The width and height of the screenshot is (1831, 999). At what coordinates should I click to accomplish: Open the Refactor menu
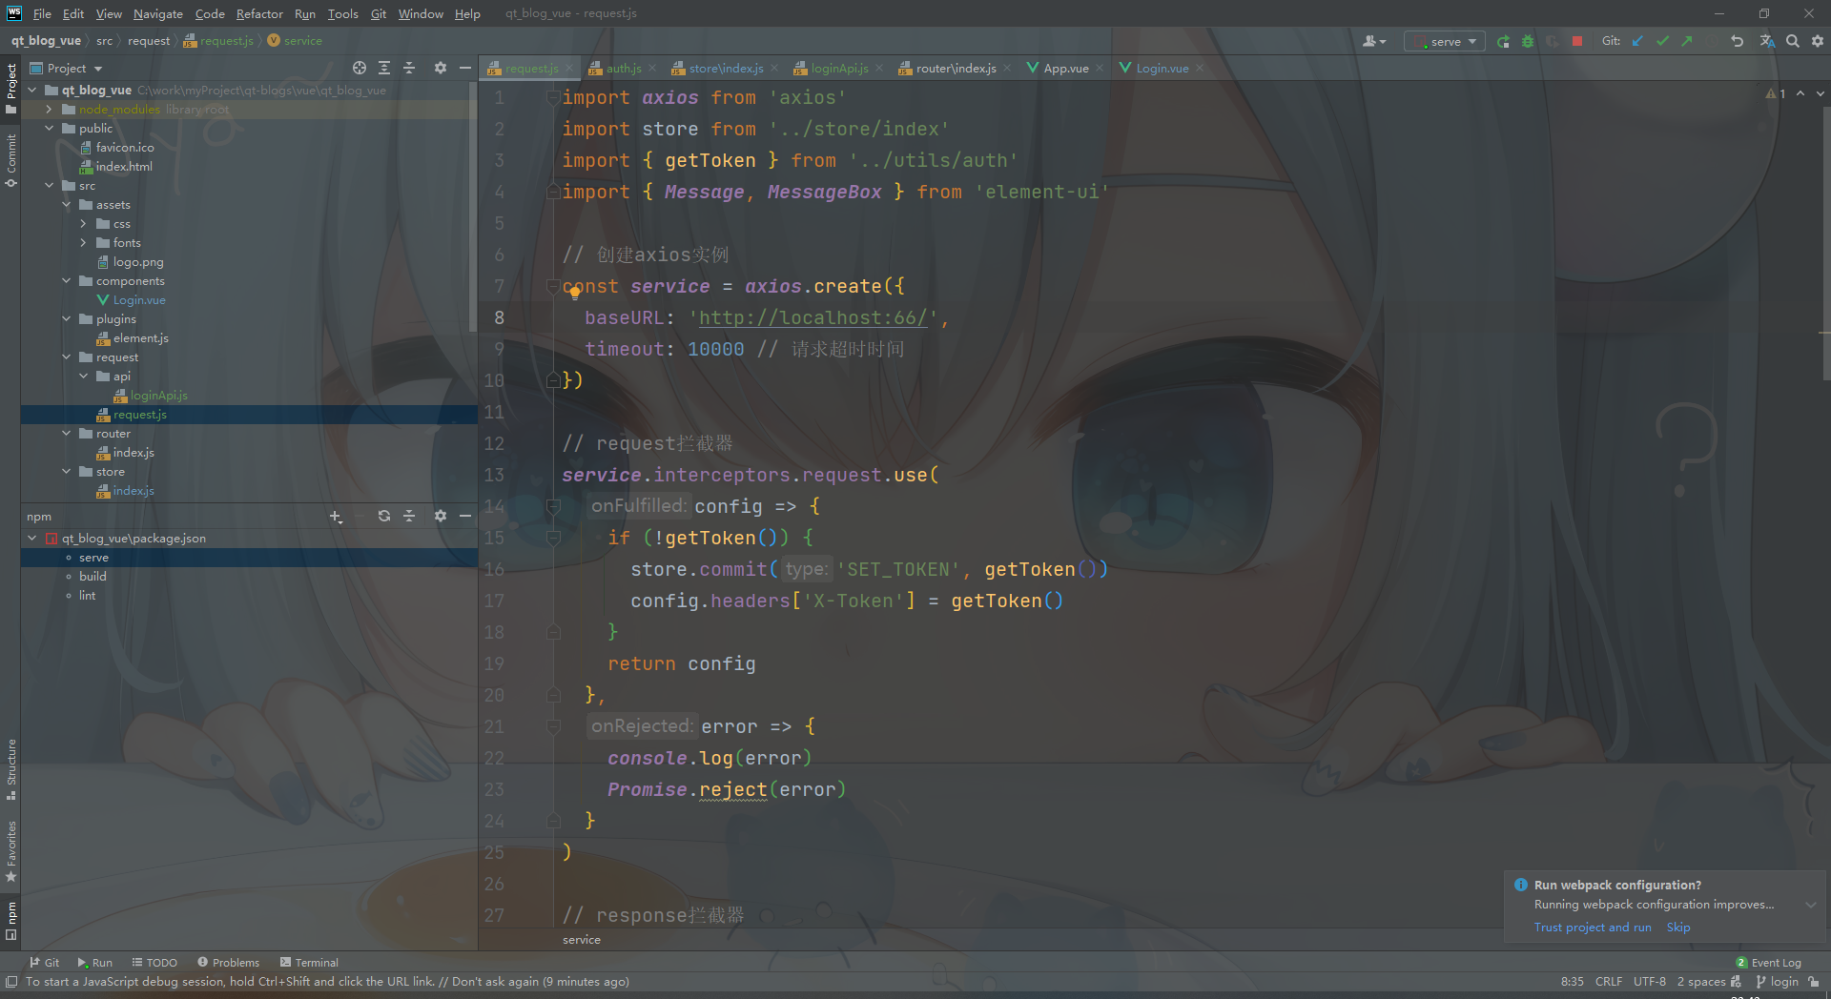pos(259,14)
